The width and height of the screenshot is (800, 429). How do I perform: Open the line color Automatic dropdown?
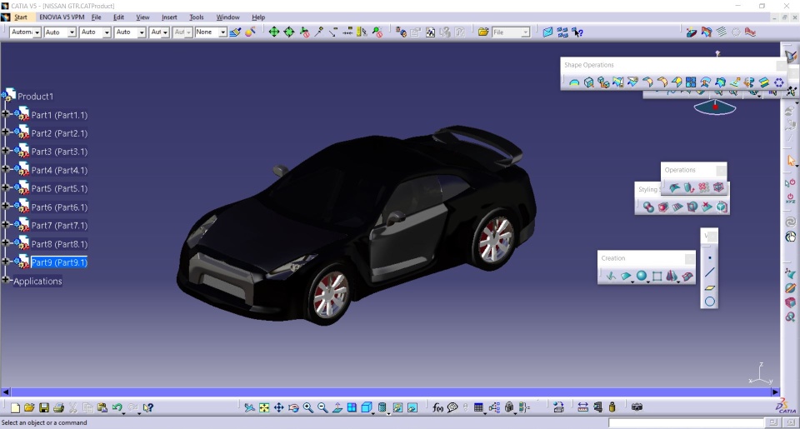(x=37, y=32)
